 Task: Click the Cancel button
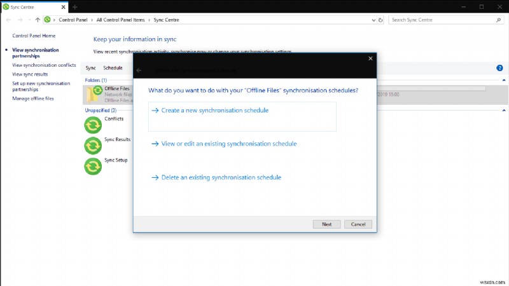click(x=358, y=224)
